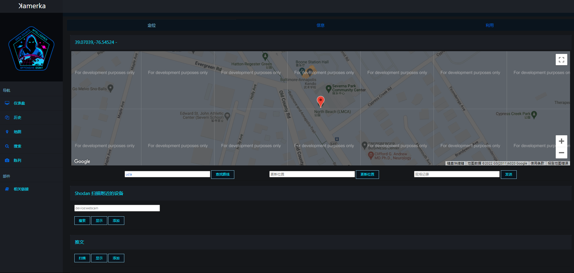
Task: Click the Google logo on map
Action: [82, 161]
